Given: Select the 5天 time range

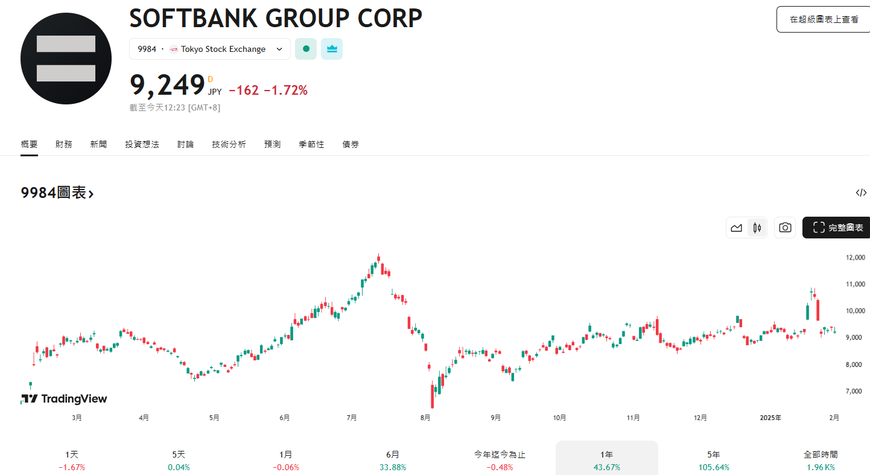Looking at the screenshot, I should pyautogui.click(x=179, y=460).
